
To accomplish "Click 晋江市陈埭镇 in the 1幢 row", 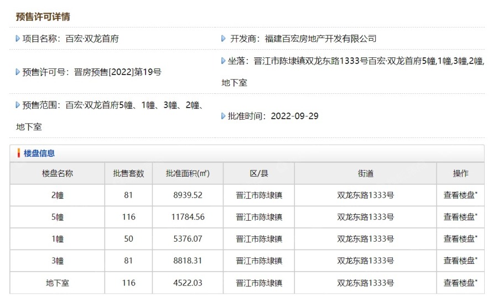I will point(259,239).
